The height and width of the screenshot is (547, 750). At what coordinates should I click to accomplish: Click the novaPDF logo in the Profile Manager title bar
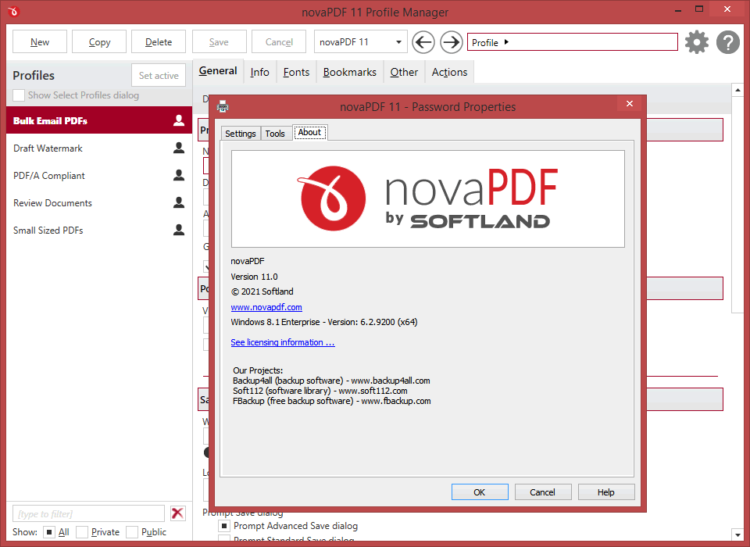[x=13, y=12]
